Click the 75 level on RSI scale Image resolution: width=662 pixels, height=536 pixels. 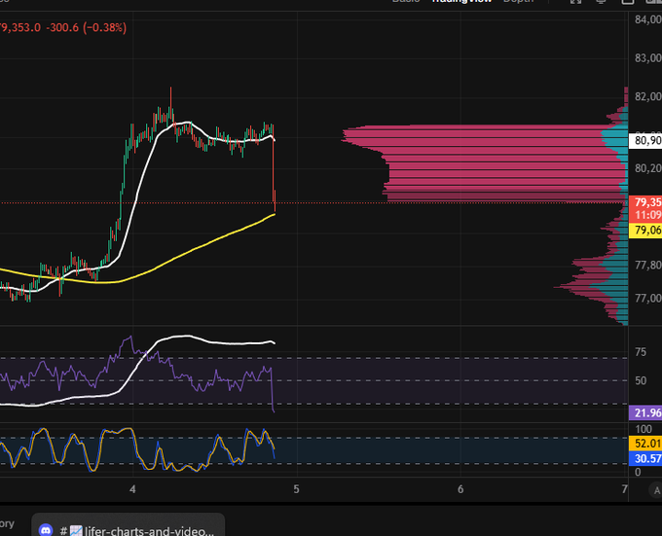point(641,352)
